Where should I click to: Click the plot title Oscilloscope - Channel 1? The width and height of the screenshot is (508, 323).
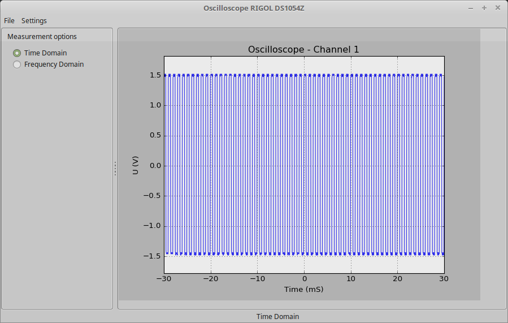303,50
